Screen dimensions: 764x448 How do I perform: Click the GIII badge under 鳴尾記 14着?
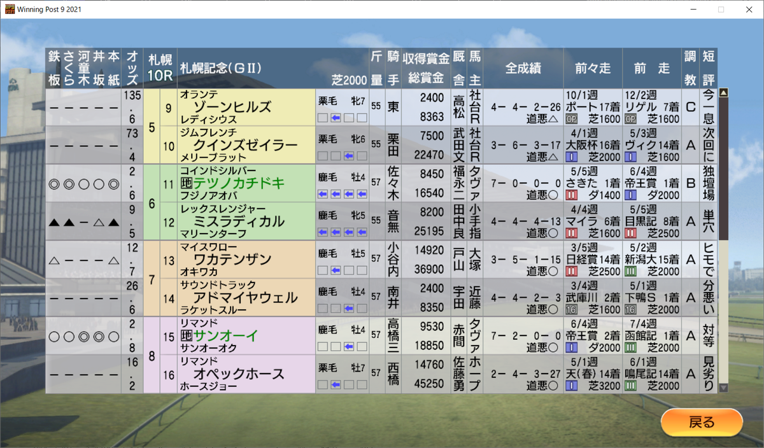coord(630,386)
